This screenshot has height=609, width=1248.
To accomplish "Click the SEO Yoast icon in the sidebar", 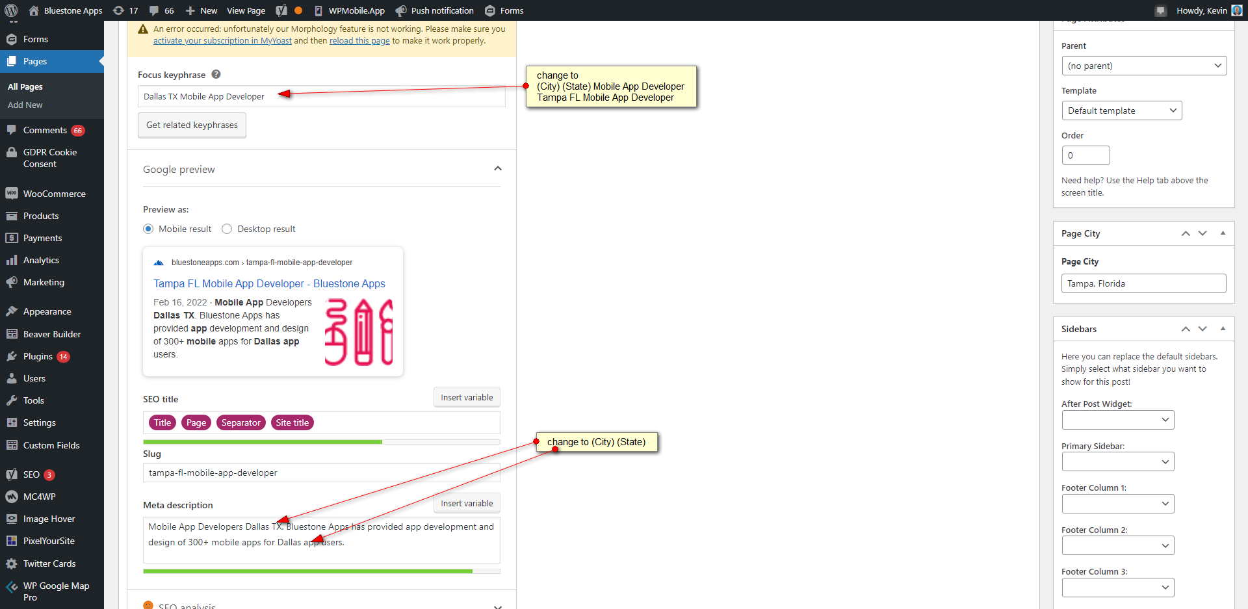I will tap(12, 474).
